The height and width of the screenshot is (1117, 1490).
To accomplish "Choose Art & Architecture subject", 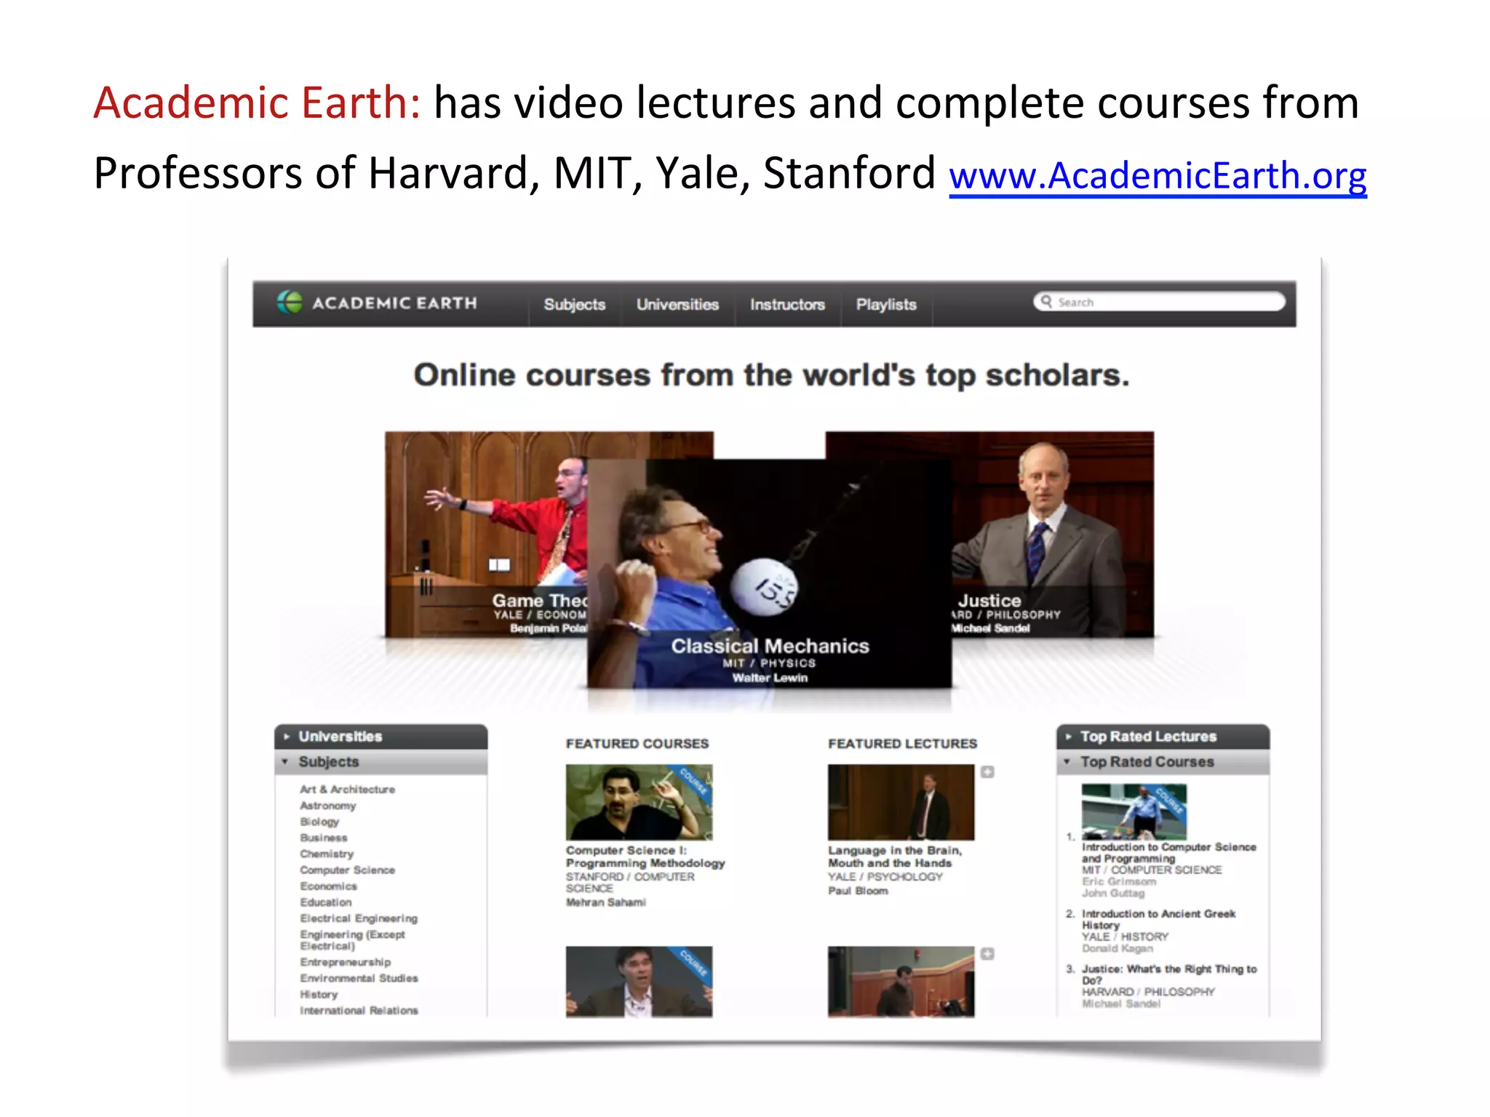I will [347, 789].
